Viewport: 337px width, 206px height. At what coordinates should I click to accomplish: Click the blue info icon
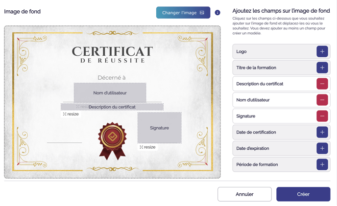(217, 13)
